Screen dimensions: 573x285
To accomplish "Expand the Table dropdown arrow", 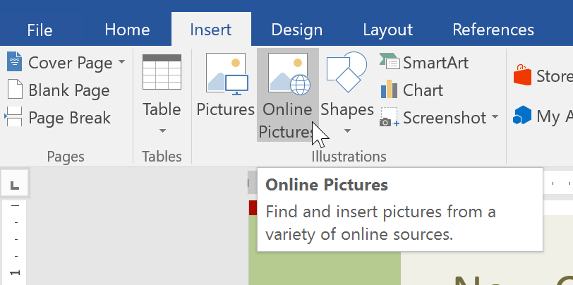I will 162,131.
